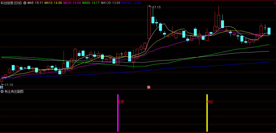Click the 涨 marker icon on the time axis
Viewport: 276px width, 133px height.
[x=149, y=87]
